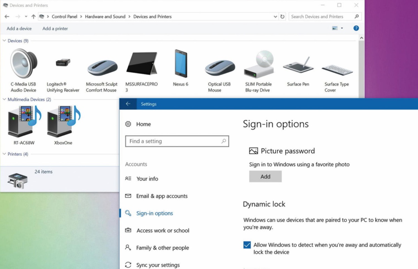The image size is (418, 269).
Task: Click the Your info person icon
Action: click(128, 179)
